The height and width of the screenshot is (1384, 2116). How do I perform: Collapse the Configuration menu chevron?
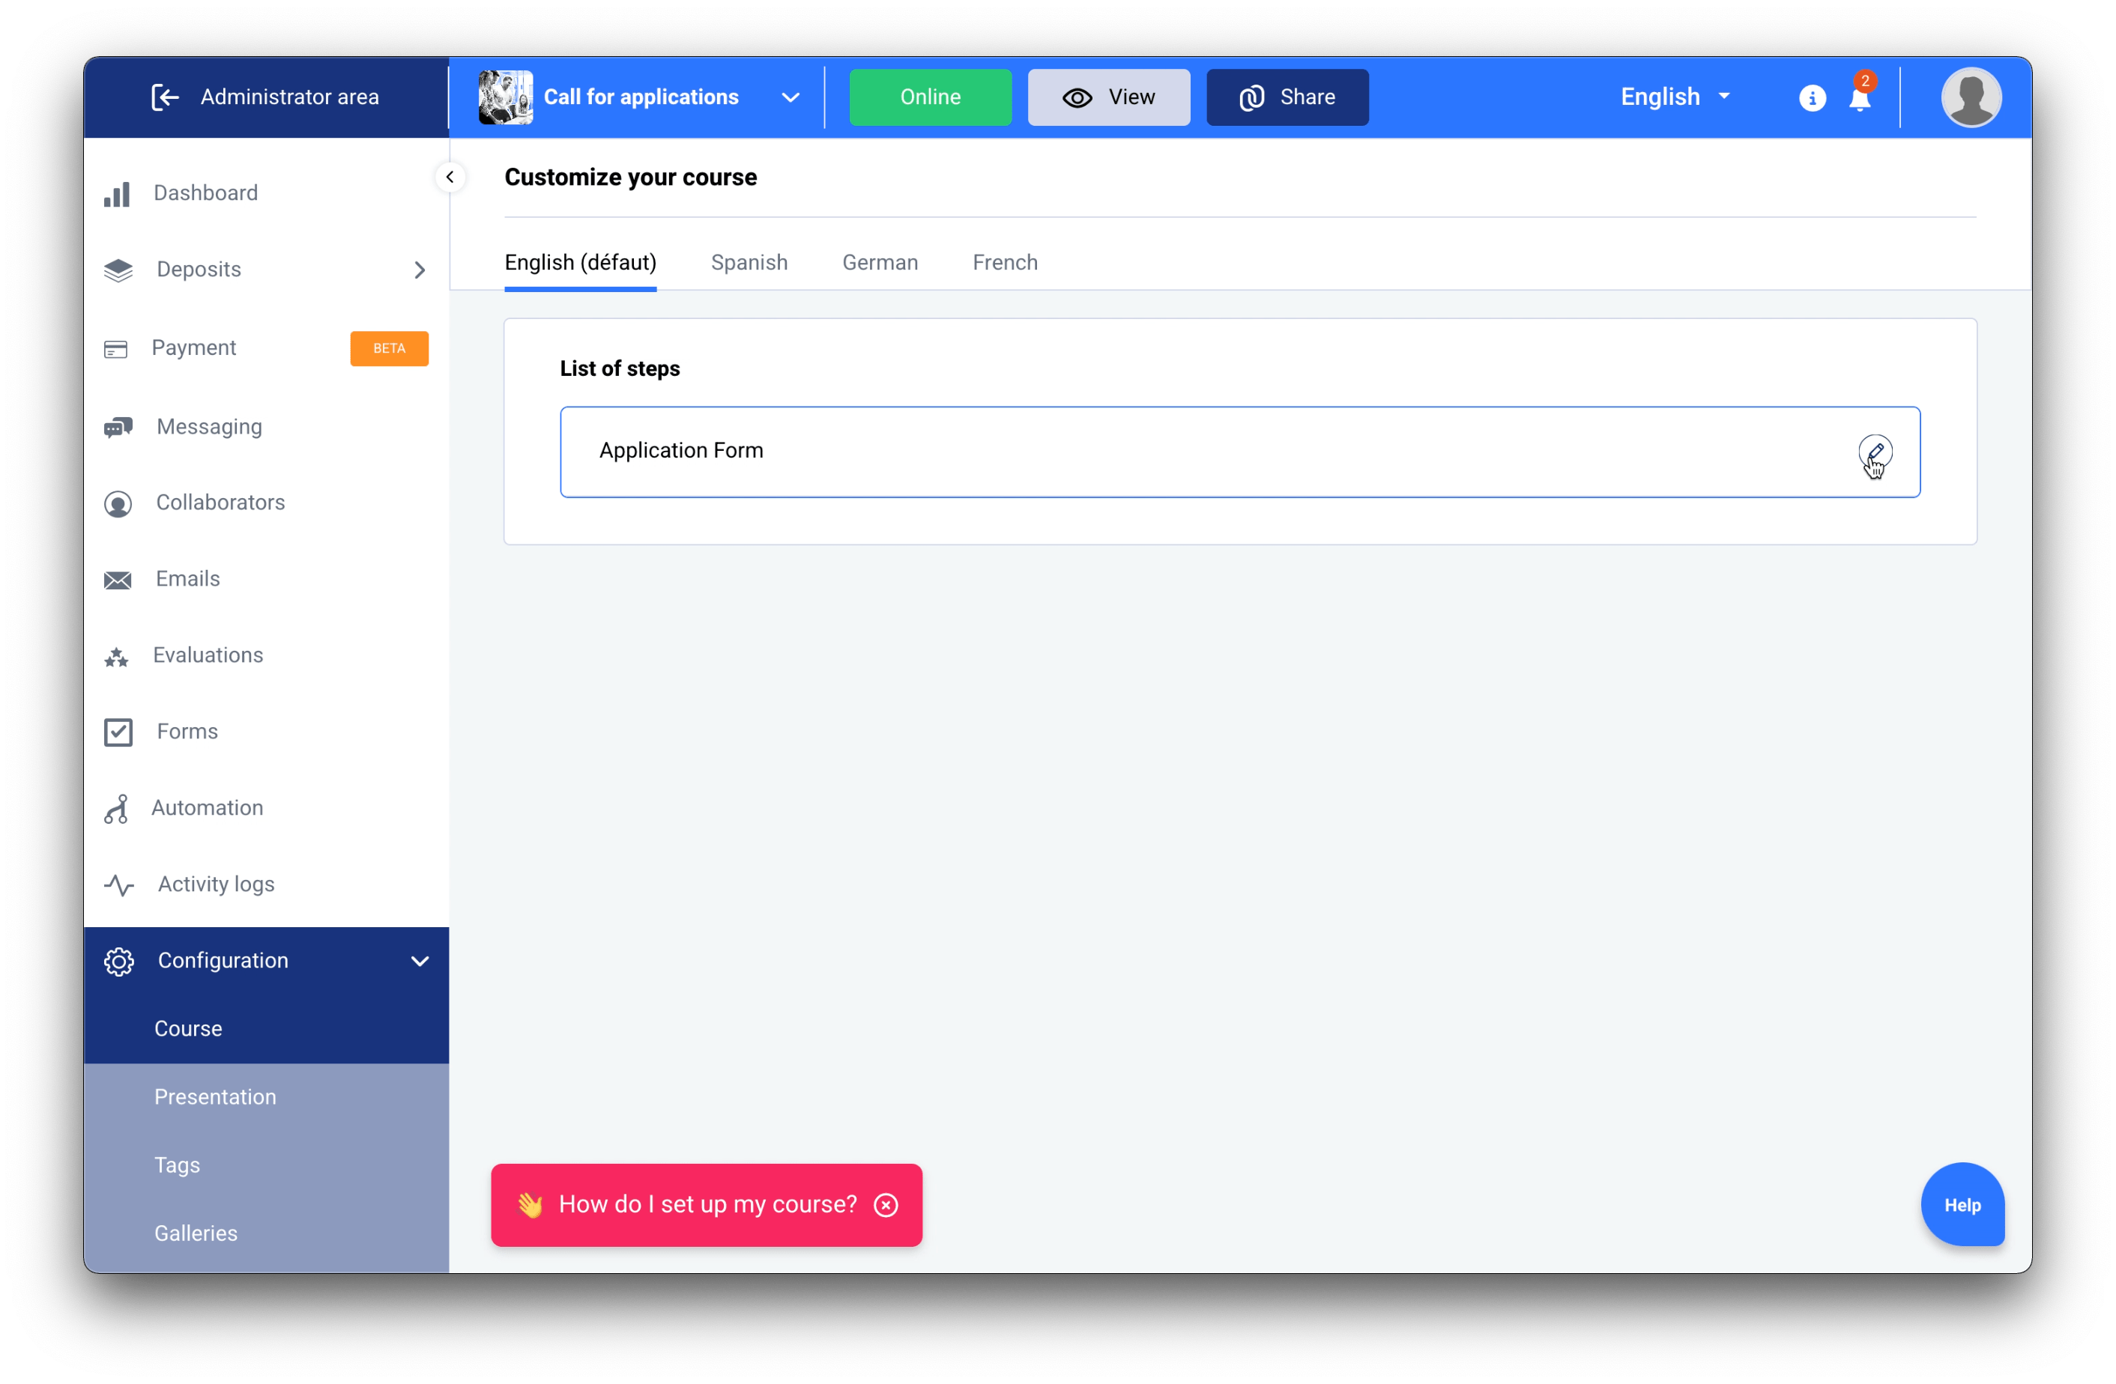(420, 961)
